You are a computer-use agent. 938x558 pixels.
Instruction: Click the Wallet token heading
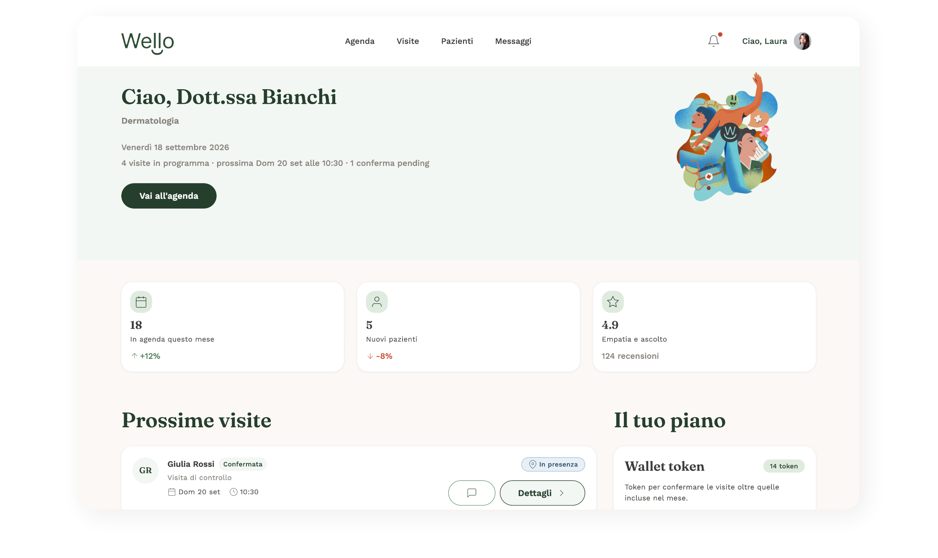pos(664,466)
